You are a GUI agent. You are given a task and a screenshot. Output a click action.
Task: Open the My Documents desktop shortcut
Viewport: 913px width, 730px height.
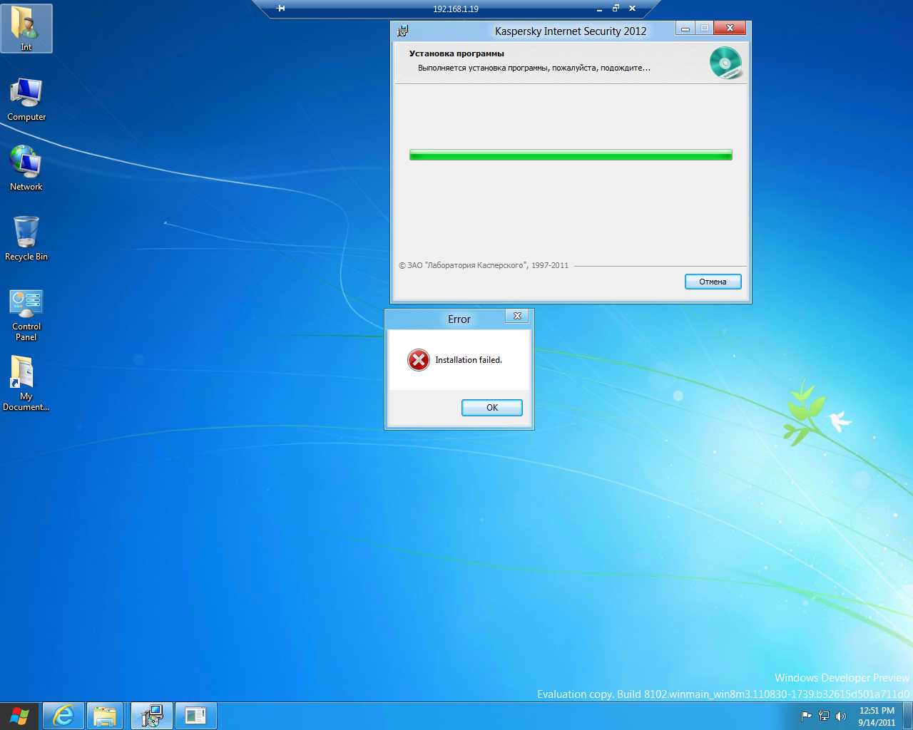[x=26, y=384]
